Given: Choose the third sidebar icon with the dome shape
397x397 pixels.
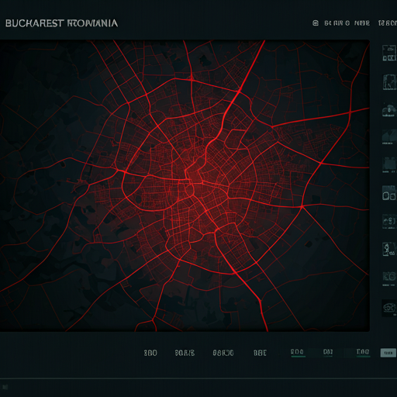Looking at the screenshot, I should [389, 110].
